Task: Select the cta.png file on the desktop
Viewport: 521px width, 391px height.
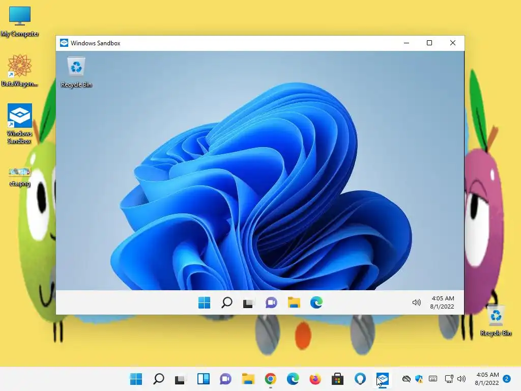Action: (20, 177)
